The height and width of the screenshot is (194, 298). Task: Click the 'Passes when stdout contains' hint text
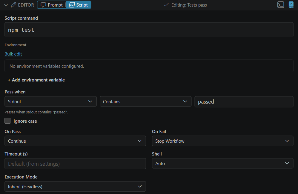(x=36, y=112)
